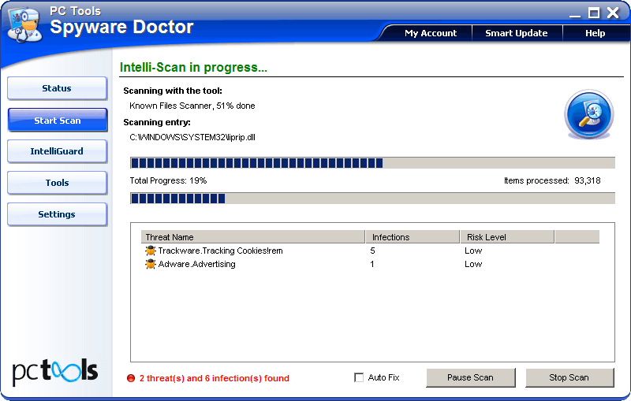Stop the running scan
The height and width of the screenshot is (401, 631).
pyautogui.click(x=569, y=377)
